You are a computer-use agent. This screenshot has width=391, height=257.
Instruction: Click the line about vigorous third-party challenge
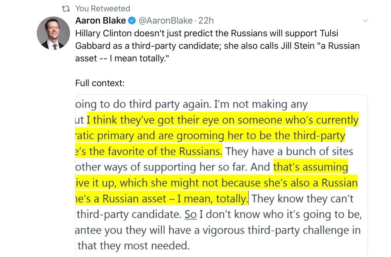[219, 230]
